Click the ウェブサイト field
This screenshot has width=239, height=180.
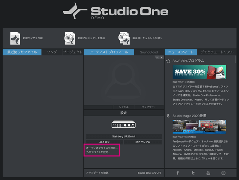coord(149,107)
